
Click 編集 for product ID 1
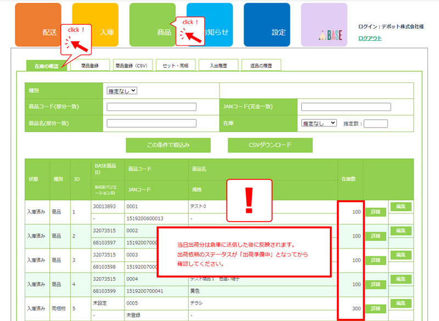(x=401, y=207)
